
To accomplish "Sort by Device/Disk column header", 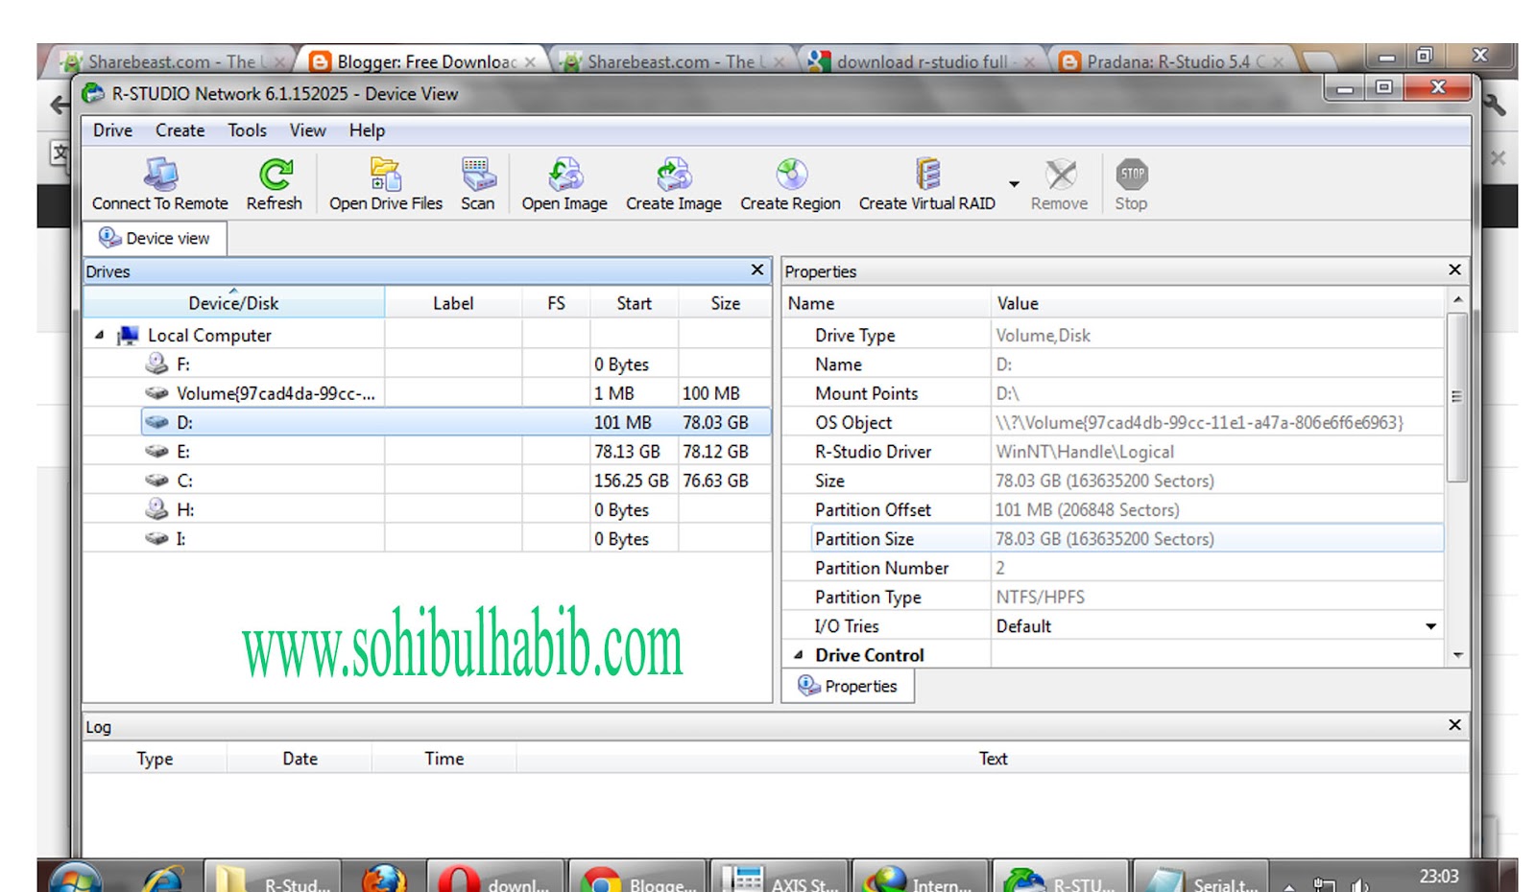I will [x=233, y=303].
